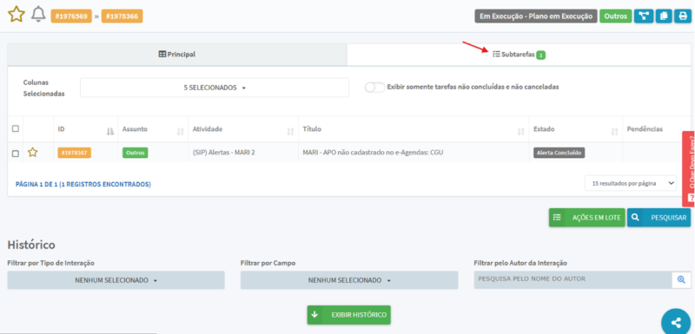Sort by the Atividade column arrows
Image resolution: width=695 pixels, height=334 pixels.
(290, 131)
